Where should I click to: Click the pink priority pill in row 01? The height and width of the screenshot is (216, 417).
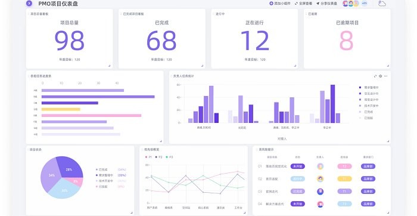coord(344,166)
